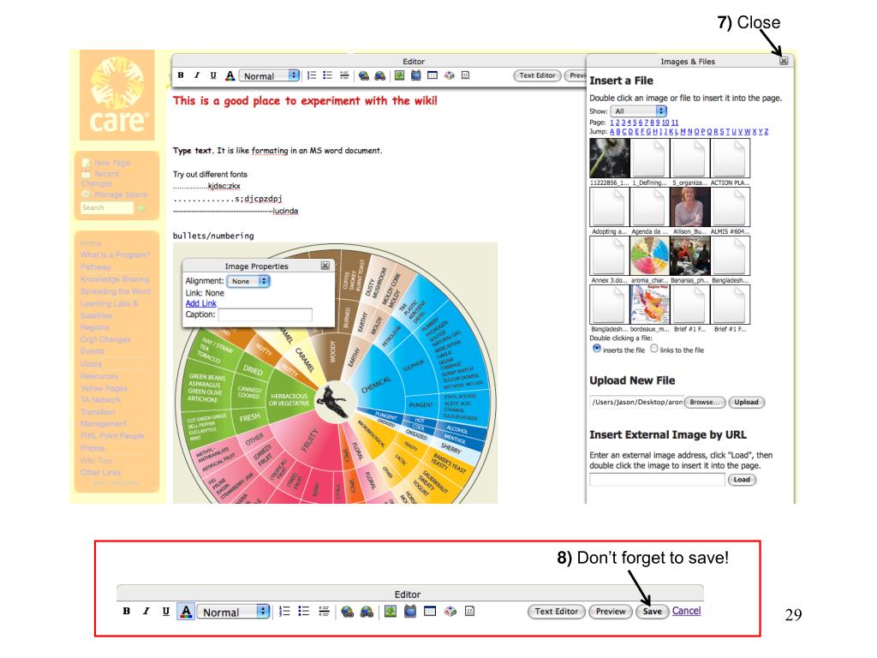Open Manage Space from the sidebar
The image size is (877, 658).
point(121,194)
